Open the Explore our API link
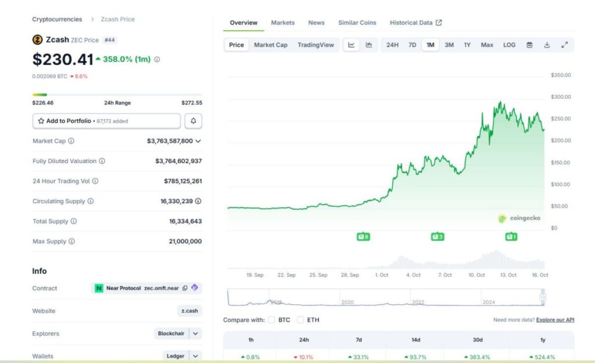The width and height of the screenshot is (595, 363). (555, 320)
